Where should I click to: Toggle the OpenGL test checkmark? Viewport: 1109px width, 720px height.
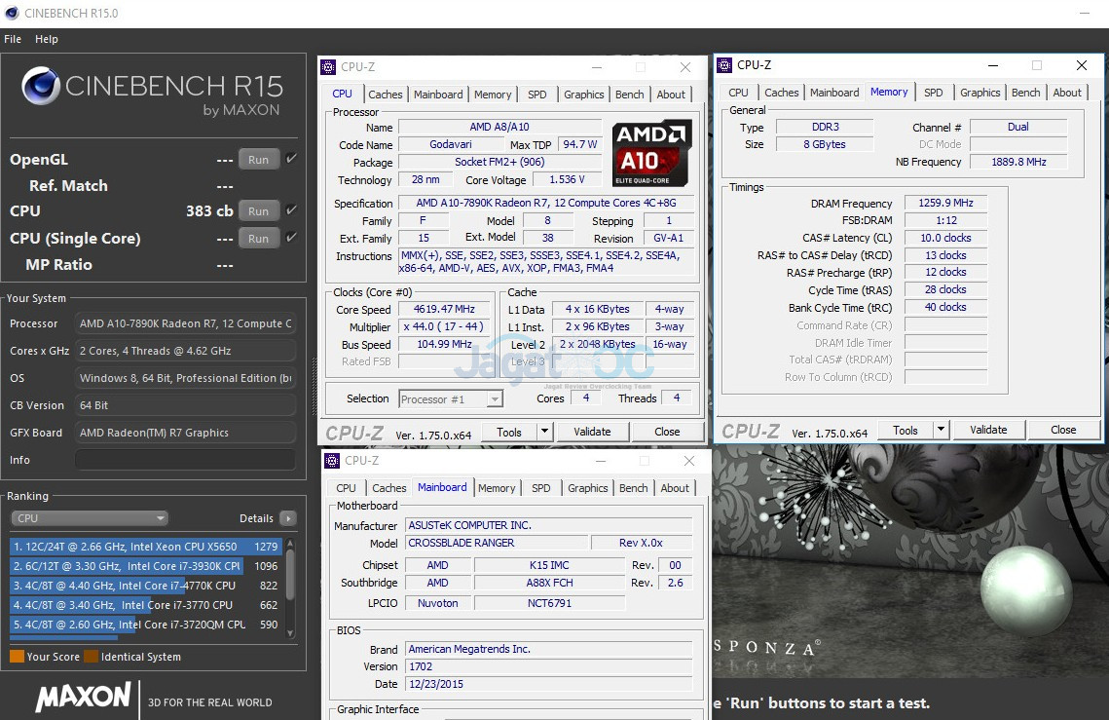(x=291, y=159)
